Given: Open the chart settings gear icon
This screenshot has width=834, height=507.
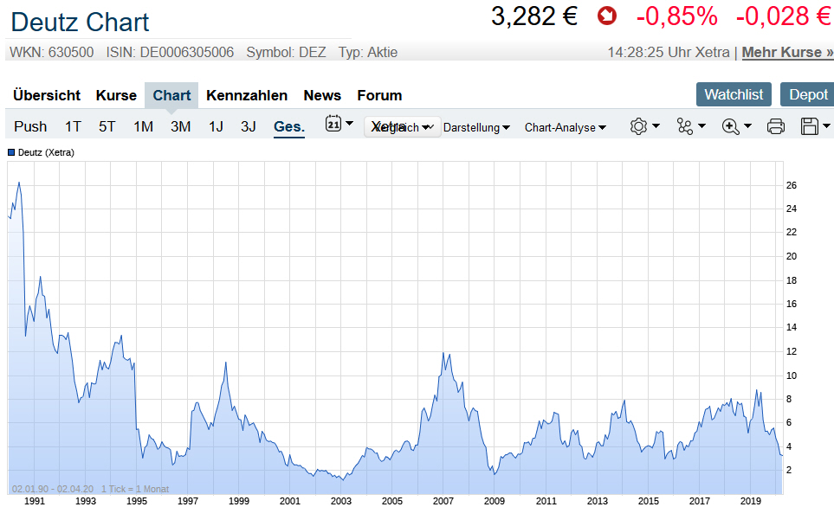Looking at the screenshot, I should tap(638, 126).
